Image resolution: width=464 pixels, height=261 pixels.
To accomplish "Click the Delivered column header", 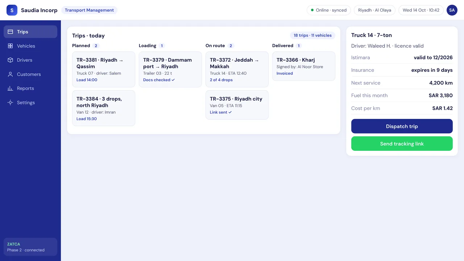I will click(283, 46).
